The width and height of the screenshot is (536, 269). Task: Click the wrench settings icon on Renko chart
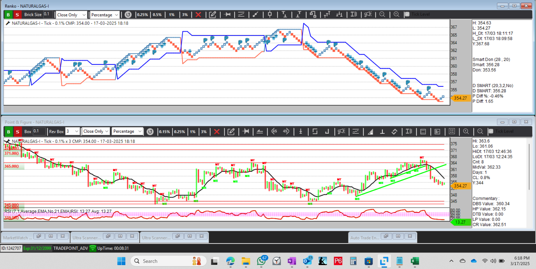click(x=8, y=23)
